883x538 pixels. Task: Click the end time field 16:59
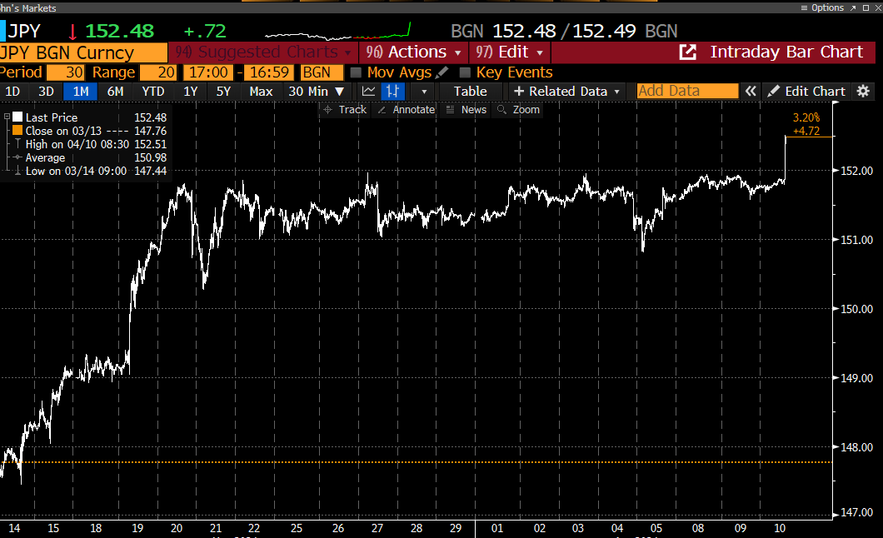click(269, 72)
